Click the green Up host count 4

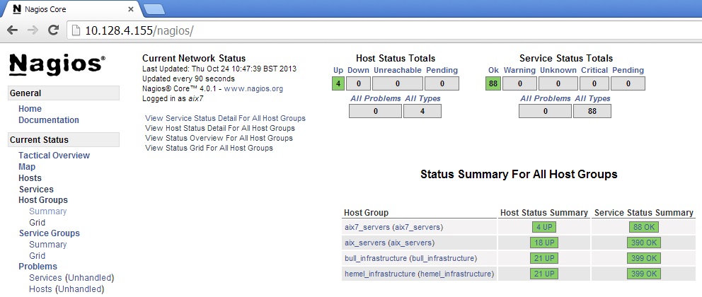338,84
